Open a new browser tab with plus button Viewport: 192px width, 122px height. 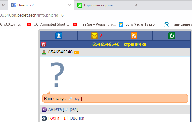pos(145,5)
